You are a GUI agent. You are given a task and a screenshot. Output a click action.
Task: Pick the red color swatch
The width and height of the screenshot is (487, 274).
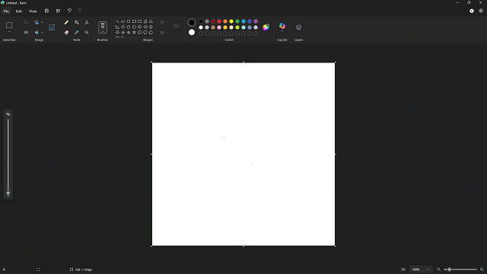click(219, 21)
